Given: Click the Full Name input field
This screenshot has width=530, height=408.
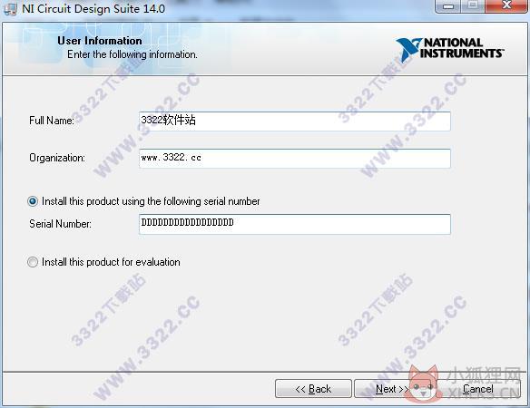Looking at the screenshot, I should pos(294,121).
